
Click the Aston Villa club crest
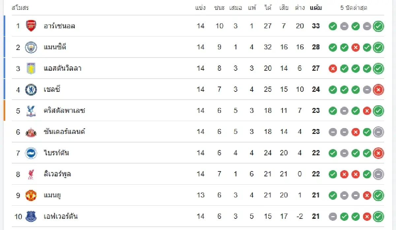point(31,68)
